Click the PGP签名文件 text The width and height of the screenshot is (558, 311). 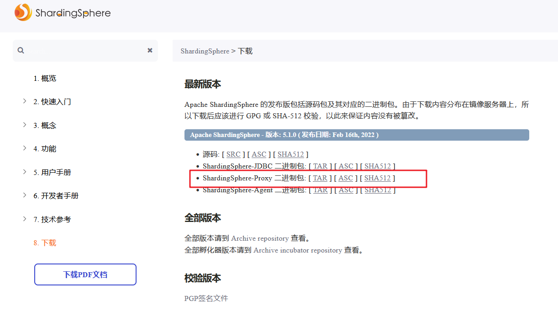point(206,298)
